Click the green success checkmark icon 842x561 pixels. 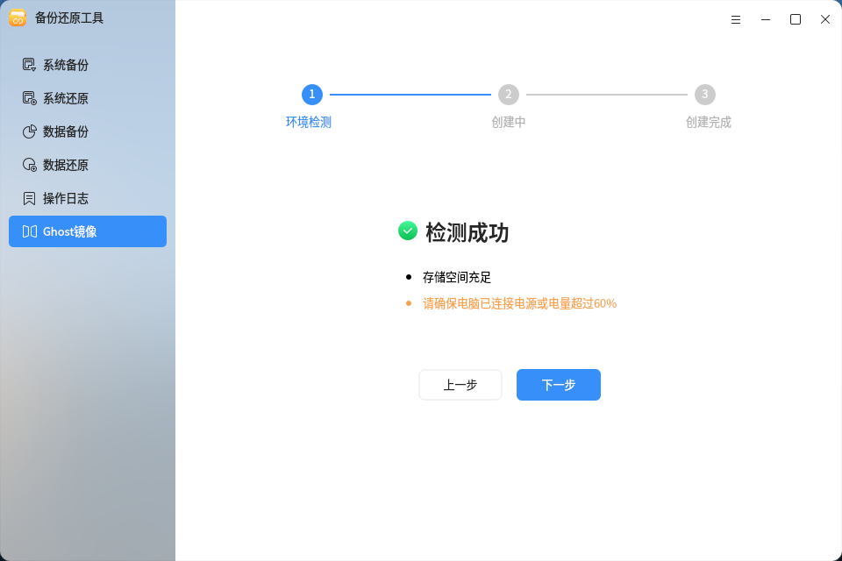click(408, 231)
